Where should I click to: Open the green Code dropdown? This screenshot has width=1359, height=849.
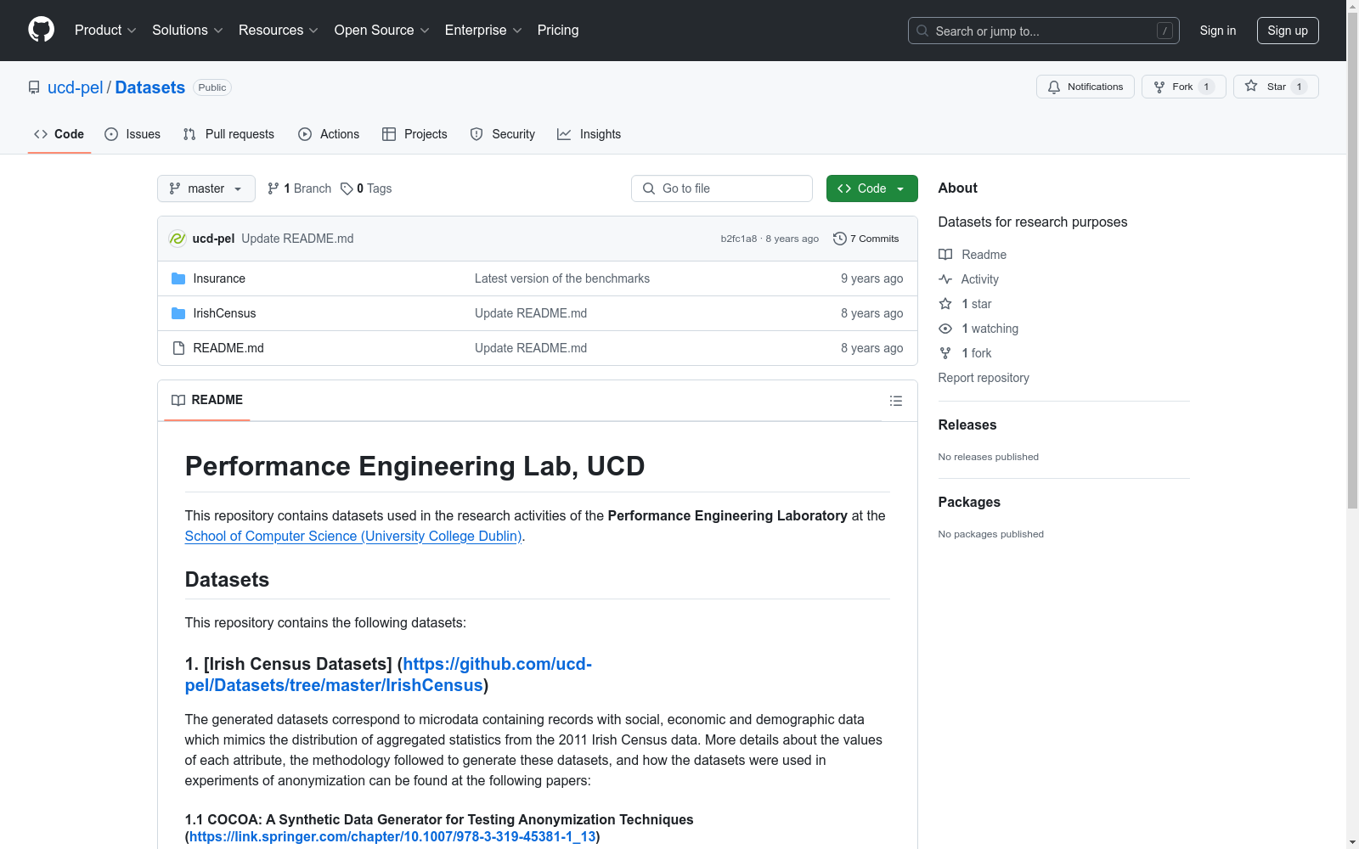coord(872,188)
